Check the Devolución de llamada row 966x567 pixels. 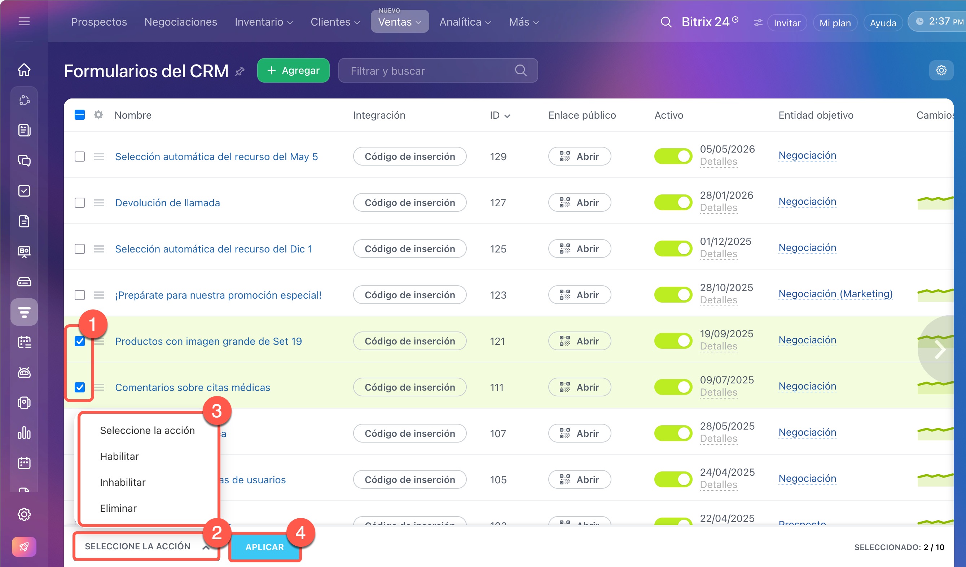80,202
